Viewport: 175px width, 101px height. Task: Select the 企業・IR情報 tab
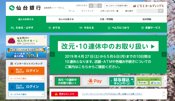coord(106,19)
